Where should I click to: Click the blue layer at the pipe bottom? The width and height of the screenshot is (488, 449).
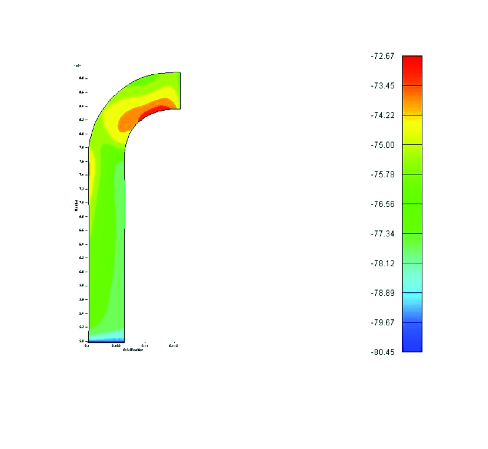[105, 340]
